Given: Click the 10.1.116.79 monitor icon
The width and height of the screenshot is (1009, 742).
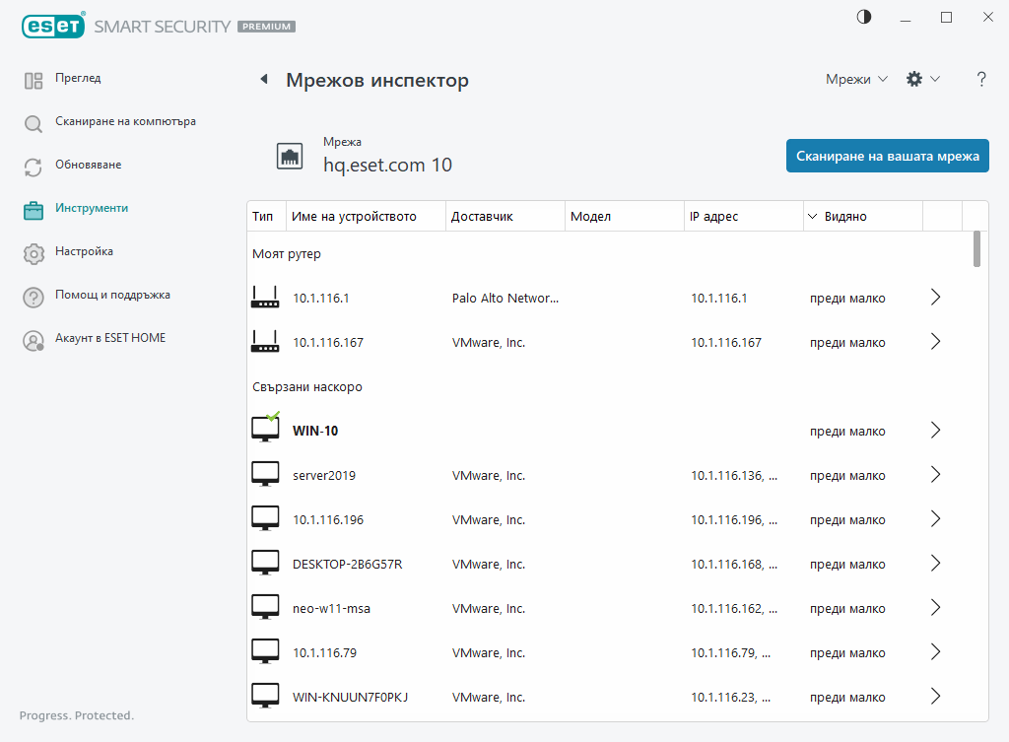Looking at the screenshot, I should pyautogui.click(x=265, y=652).
